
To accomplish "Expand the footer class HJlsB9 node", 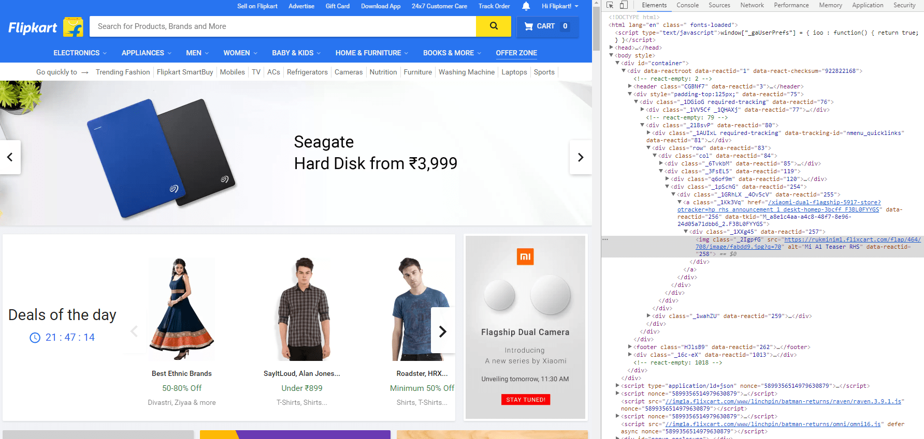I will 630,347.
